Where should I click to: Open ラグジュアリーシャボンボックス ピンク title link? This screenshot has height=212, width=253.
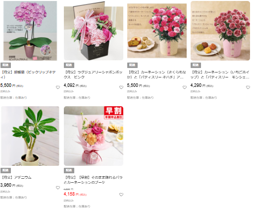(x=93, y=74)
